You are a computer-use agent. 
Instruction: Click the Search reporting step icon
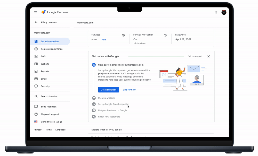coord(94,104)
